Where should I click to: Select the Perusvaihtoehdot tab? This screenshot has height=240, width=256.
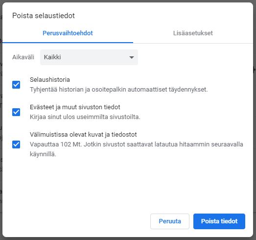[x=68, y=33]
